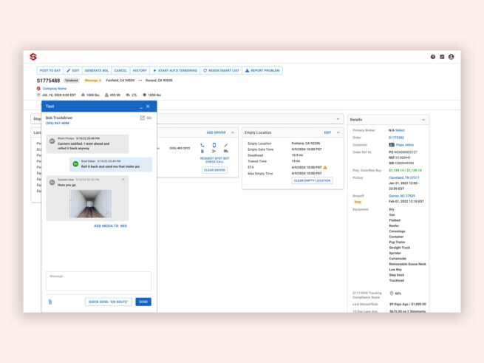Click the Message text field

[98, 281]
